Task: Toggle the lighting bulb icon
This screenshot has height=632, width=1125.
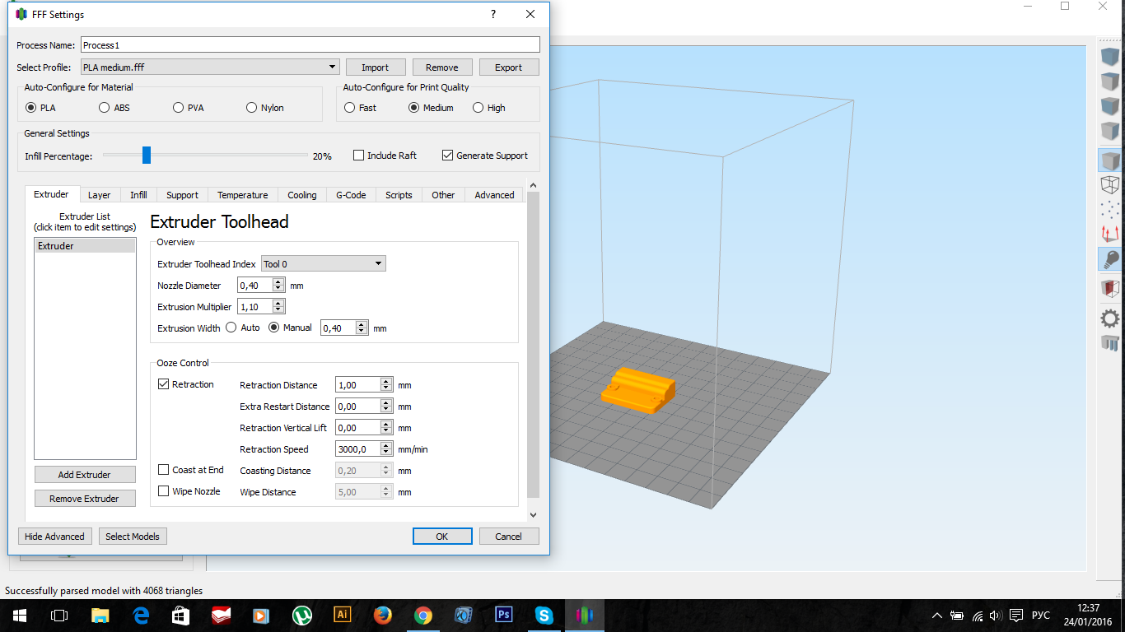Action: [1110, 260]
